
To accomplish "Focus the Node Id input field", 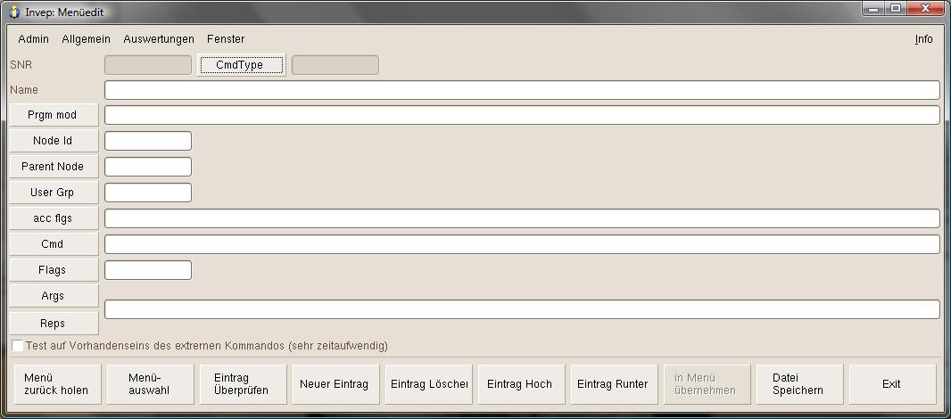I will coord(148,141).
